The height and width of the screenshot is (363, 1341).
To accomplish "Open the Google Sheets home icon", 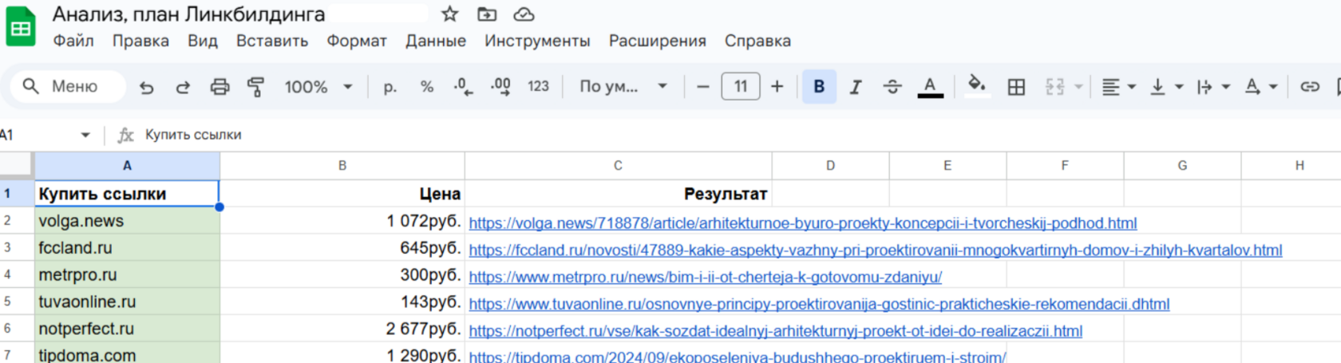I will 21,28.
